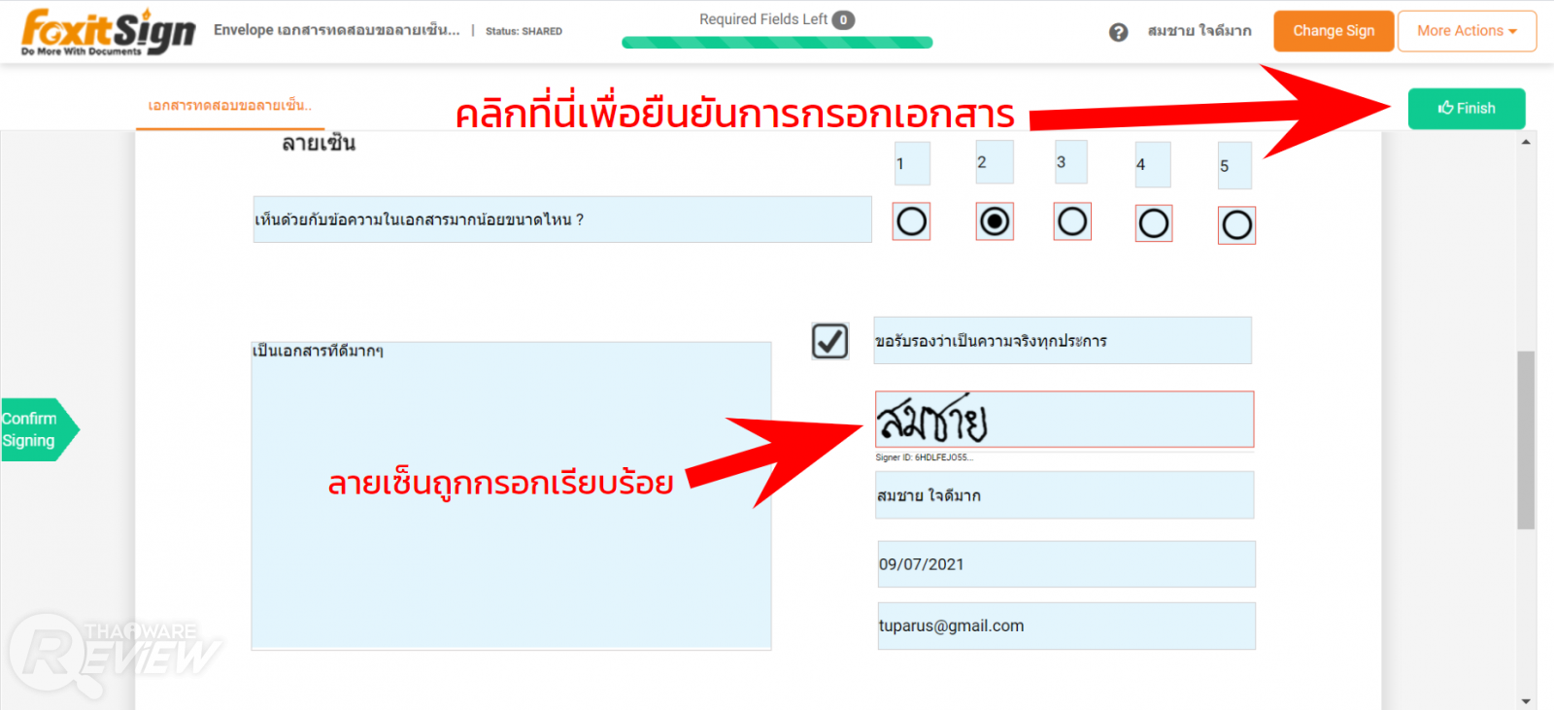Click the Change Sign button
The image size is (1554, 710).
(x=1334, y=31)
